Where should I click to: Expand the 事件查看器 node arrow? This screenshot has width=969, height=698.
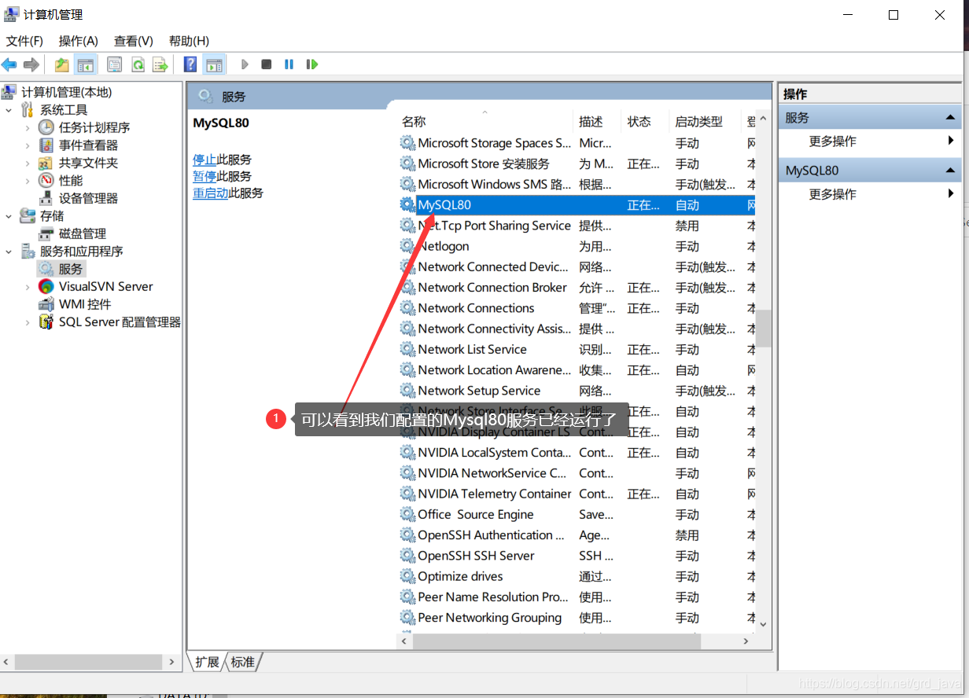pyautogui.click(x=28, y=145)
